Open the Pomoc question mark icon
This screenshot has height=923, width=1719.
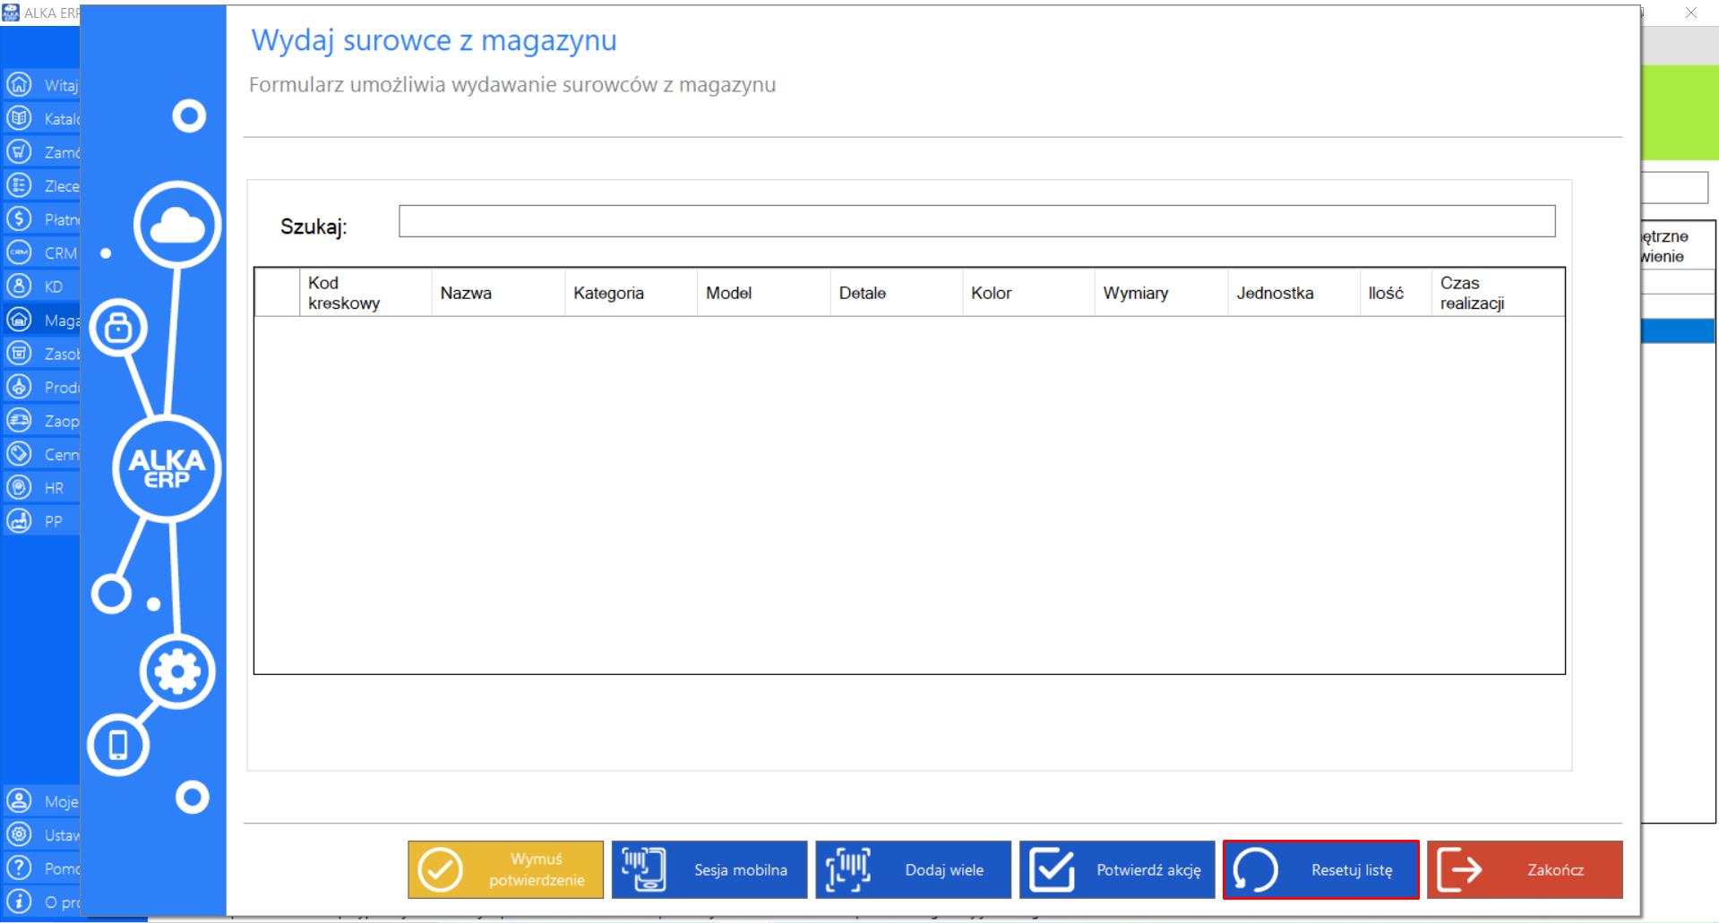[19, 867]
